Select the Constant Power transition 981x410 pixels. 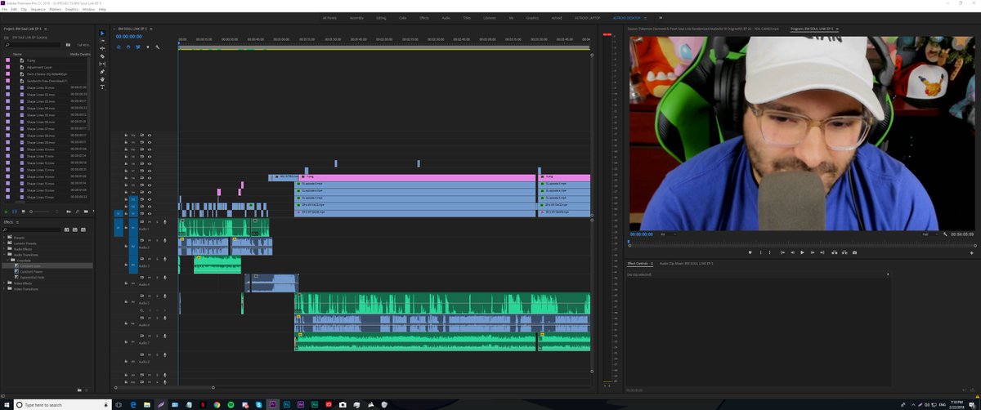[32, 271]
